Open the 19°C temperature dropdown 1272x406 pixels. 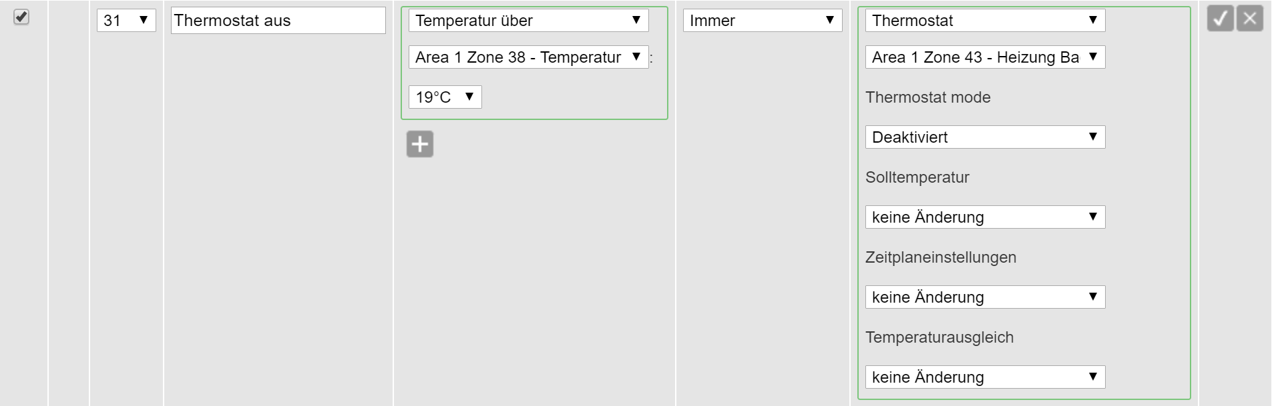(445, 97)
